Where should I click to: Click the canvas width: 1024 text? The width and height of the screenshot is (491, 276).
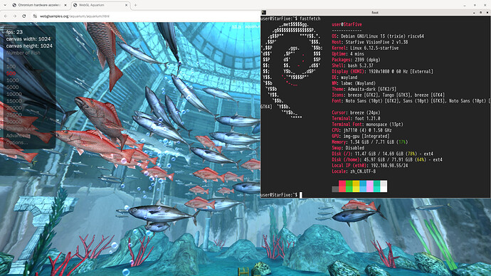coord(28,39)
